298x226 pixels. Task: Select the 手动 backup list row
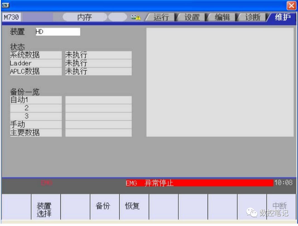(36, 124)
